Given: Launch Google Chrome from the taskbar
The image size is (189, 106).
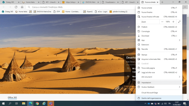Looking at the screenshot, I should tap(37, 103).
